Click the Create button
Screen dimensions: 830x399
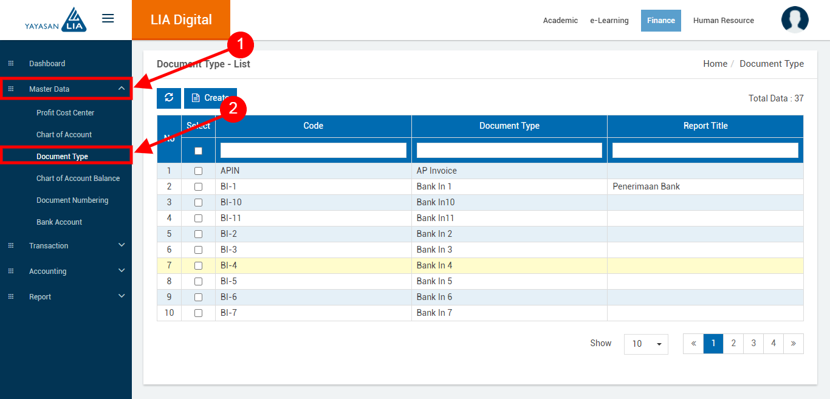[210, 98]
